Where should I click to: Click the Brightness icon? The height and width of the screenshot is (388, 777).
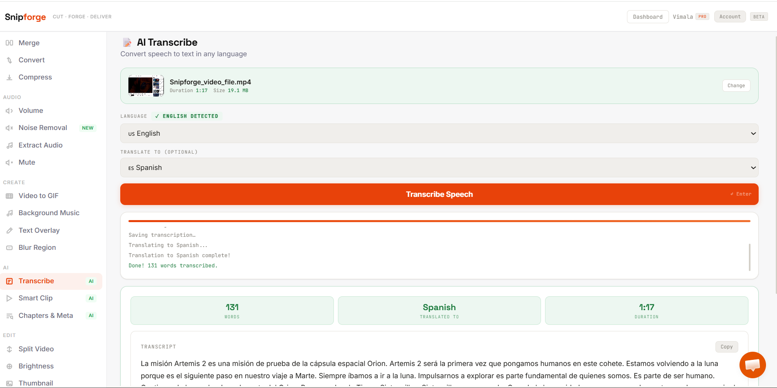coord(9,366)
